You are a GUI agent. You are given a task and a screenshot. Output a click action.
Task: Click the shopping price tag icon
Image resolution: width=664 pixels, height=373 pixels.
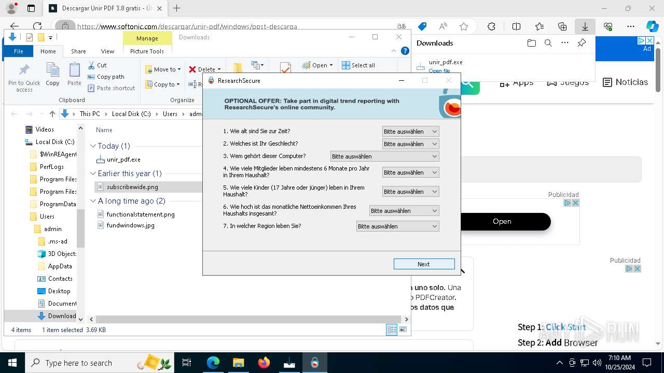click(x=422, y=26)
